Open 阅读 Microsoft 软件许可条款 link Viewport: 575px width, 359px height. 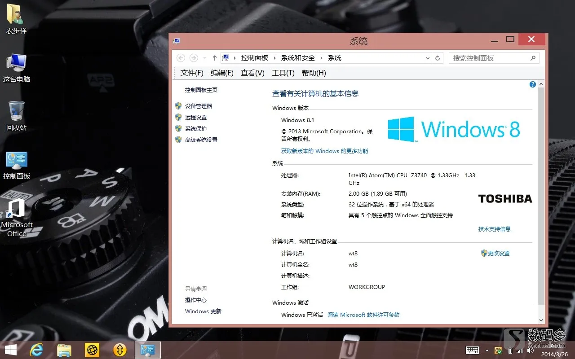coord(363,315)
